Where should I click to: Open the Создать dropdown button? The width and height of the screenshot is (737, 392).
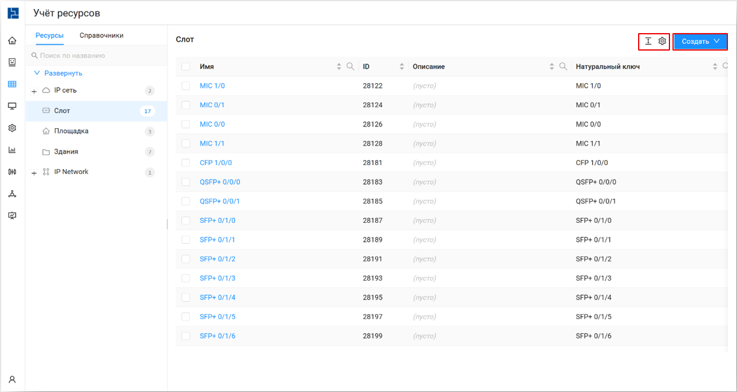point(700,42)
